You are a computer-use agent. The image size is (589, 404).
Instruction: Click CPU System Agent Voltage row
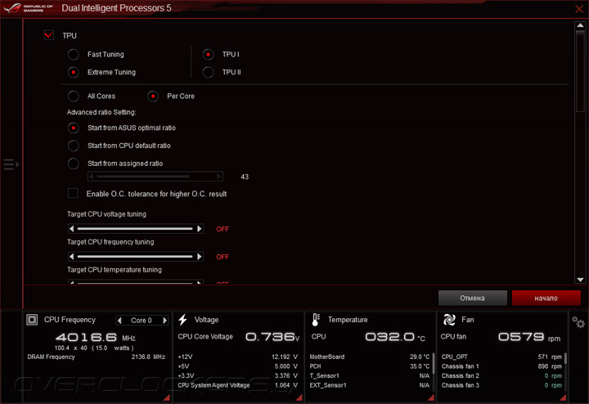coord(238,385)
